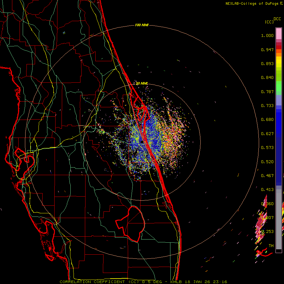Click the 0.893 scale value
Viewport: 284px width, 284px height.
[267, 63]
